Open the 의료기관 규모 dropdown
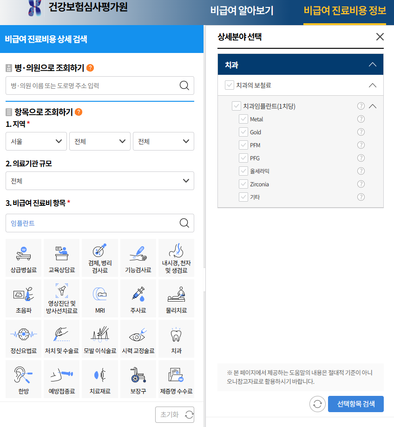Image resolution: width=394 pixels, height=427 pixels. click(99, 181)
